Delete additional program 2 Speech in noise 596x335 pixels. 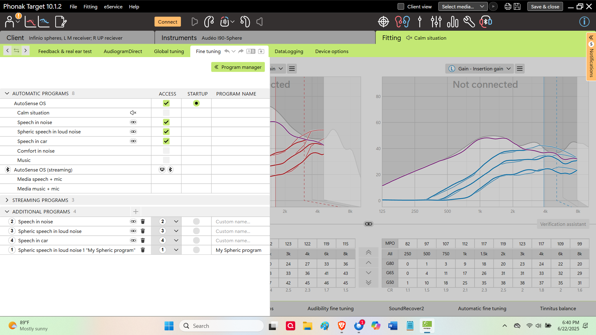tap(143, 221)
